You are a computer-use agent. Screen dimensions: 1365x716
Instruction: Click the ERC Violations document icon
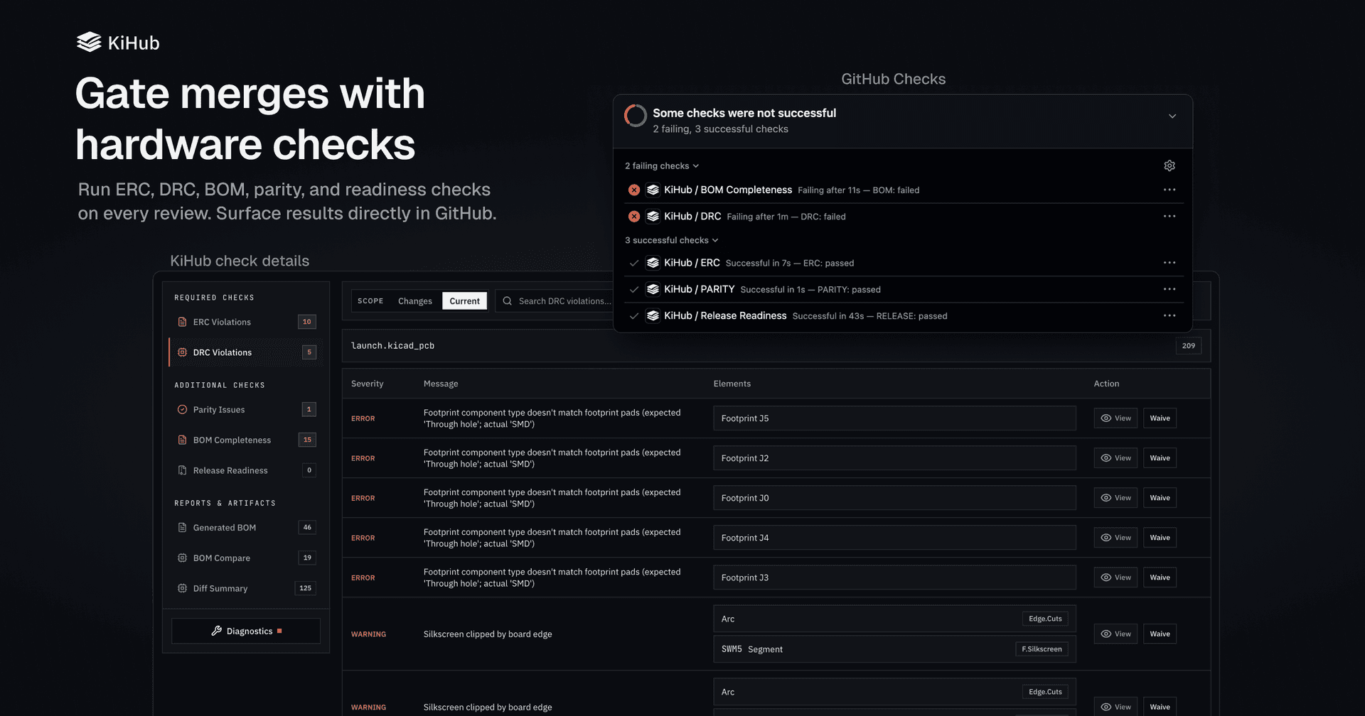[x=182, y=322]
